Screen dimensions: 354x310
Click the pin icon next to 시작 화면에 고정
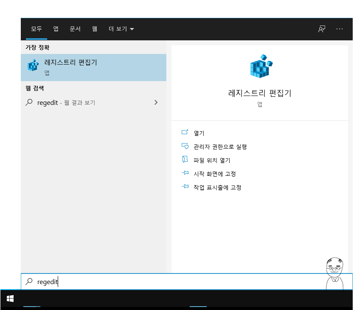pyautogui.click(x=185, y=173)
